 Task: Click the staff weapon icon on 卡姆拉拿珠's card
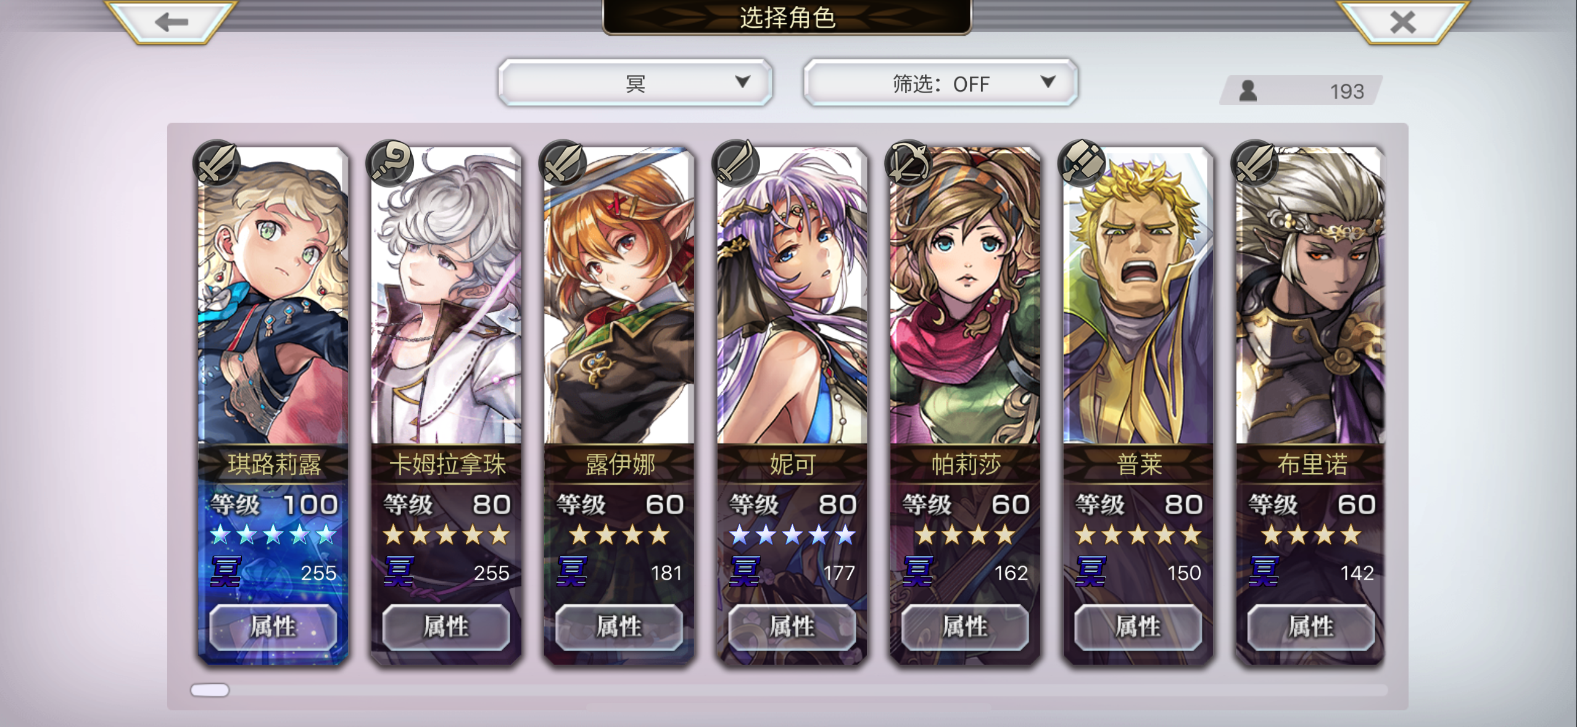point(389,164)
